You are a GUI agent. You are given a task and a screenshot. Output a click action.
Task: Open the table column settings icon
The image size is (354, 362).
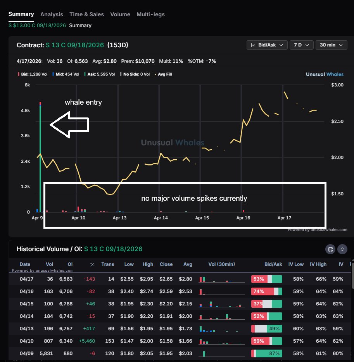click(330, 249)
